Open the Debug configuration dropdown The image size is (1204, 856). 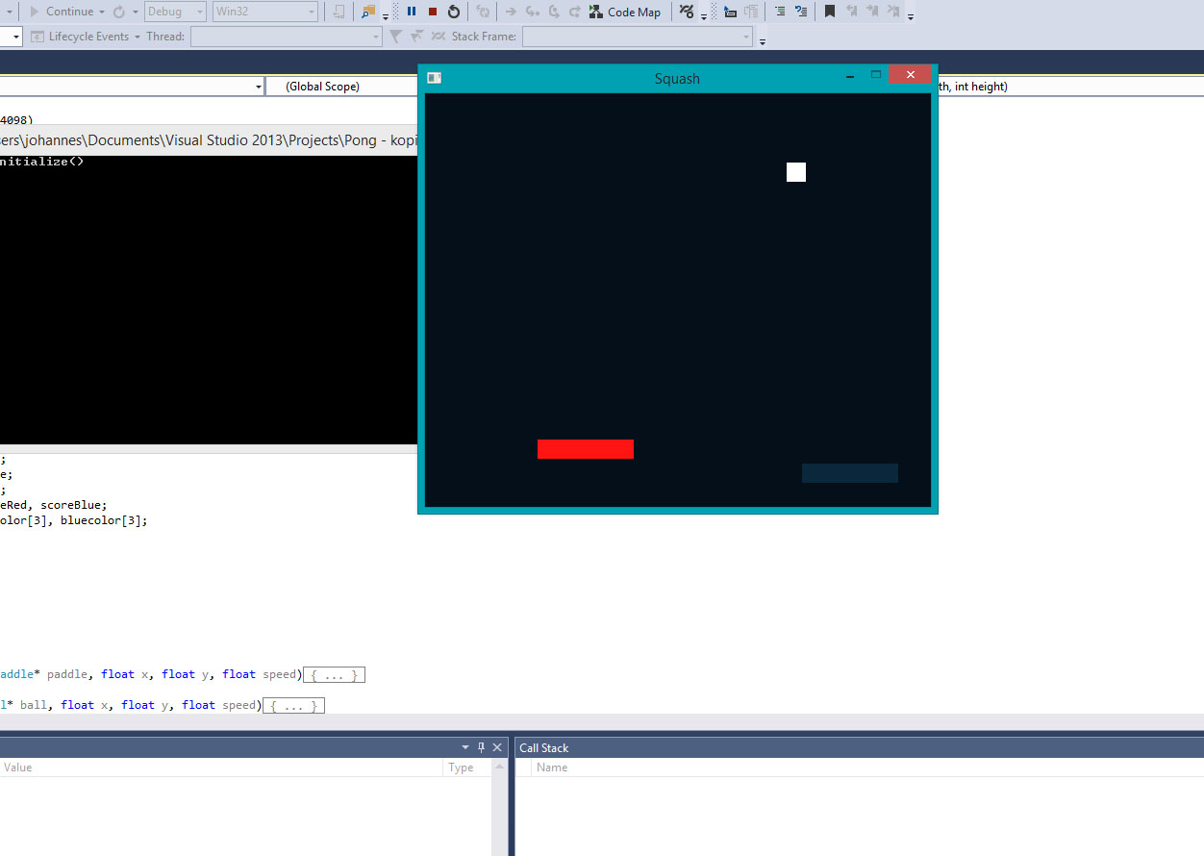point(175,12)
